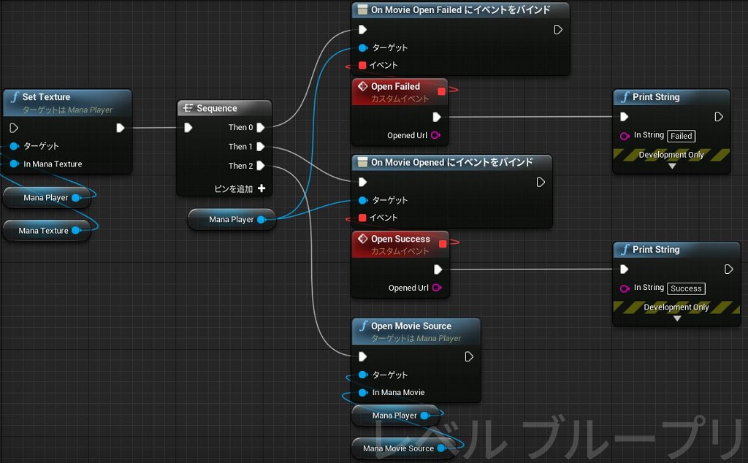Viewport: 748px width, 463px height.
Task: Click the red イベント delegate pin on On Movie Opened
Action: 362,218
